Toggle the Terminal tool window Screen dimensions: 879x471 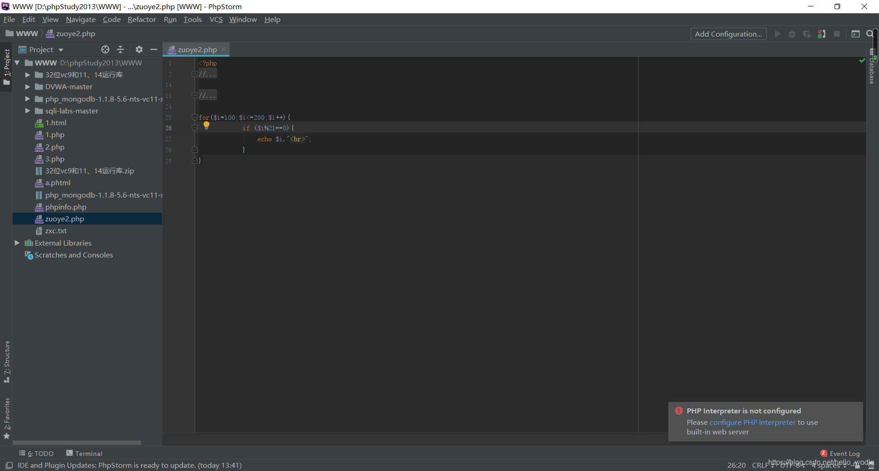[84, 454]
